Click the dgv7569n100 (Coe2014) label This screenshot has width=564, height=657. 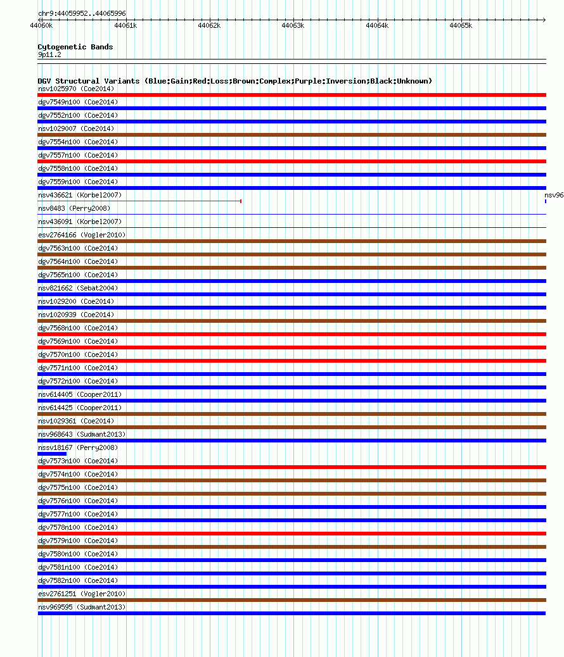coord(78,342)
